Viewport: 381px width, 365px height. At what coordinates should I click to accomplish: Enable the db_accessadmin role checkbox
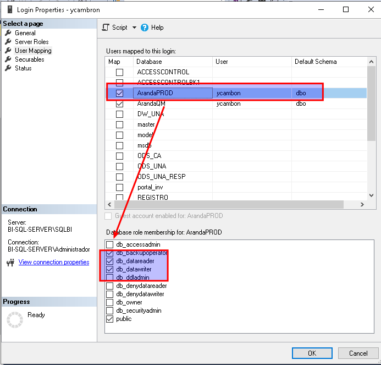[x=110, y=244]
